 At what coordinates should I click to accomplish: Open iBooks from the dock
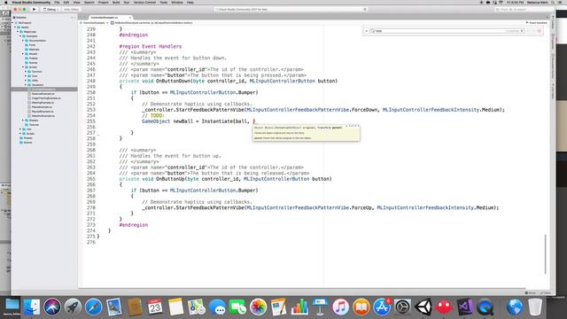click(x=361, y=307)
